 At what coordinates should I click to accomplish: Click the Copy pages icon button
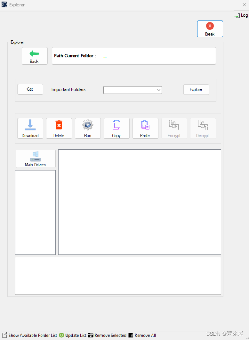coord(117,128)
